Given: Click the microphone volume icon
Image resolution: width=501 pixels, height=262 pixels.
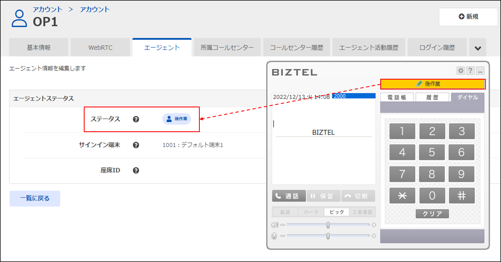Looking at the screenshot, I should click(274, 236).
